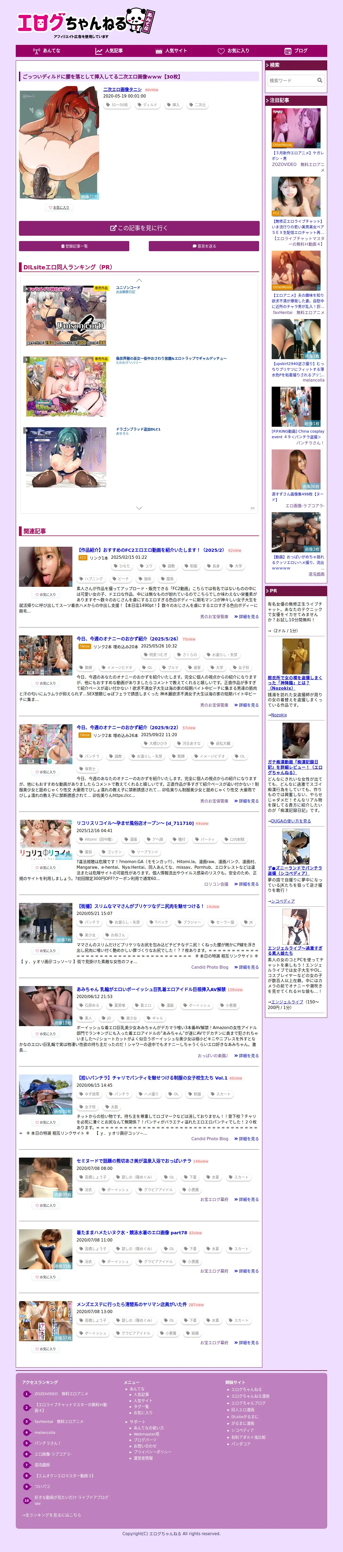Open the Nozokix link in the PR sidebar
The width and height of the screenshot is (343, 1552).
click(279, 715)
